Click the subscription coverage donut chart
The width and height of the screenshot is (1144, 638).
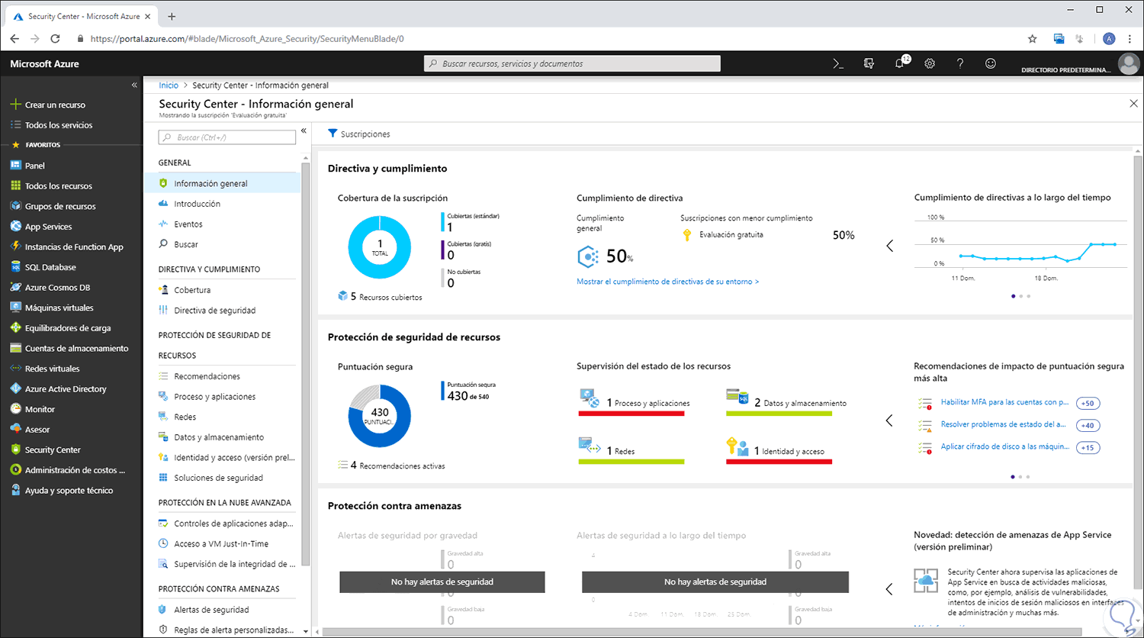coord(380,247)
